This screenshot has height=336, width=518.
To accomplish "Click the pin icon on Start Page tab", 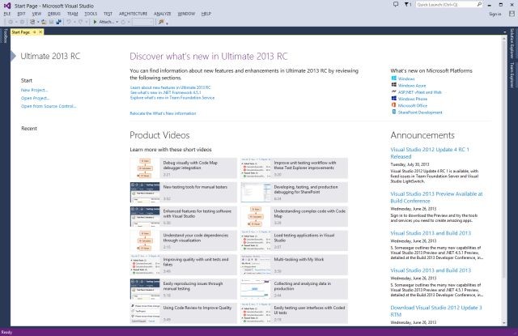I will [34, 32].
